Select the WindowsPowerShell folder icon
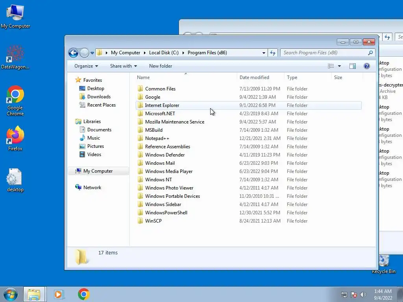Image resolution: width=403 pixels, height=302 pixels. click(140, 213)
